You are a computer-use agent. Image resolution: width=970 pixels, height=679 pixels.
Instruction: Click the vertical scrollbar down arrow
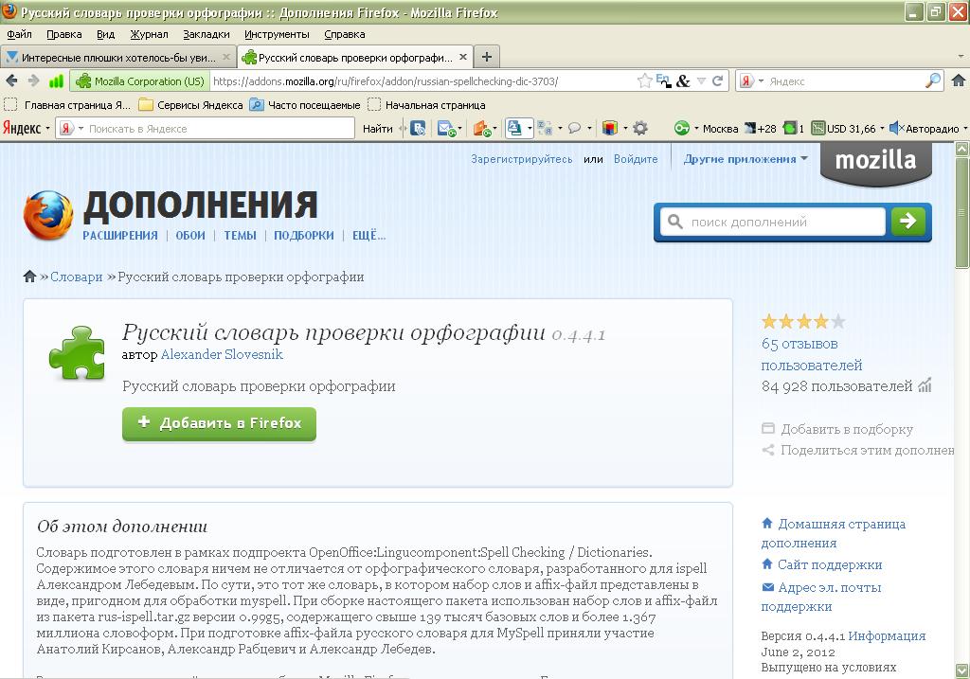[962, 671]
